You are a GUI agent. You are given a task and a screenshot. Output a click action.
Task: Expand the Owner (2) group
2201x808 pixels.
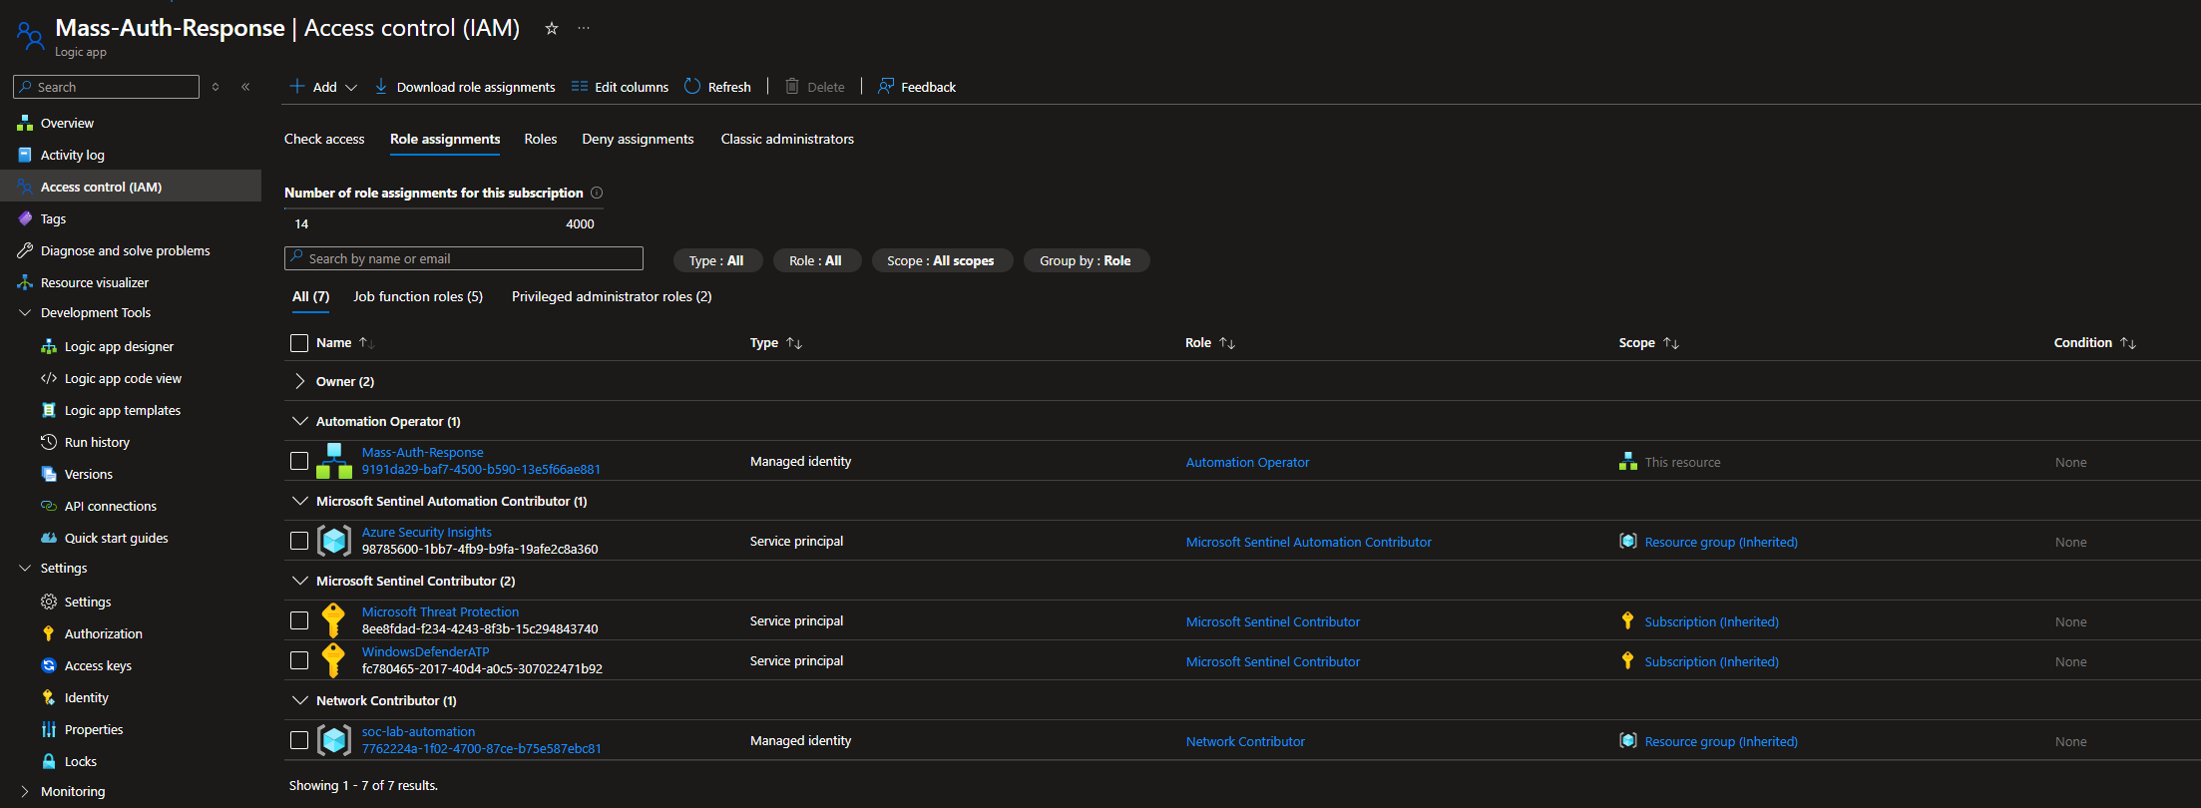point(299,381)
